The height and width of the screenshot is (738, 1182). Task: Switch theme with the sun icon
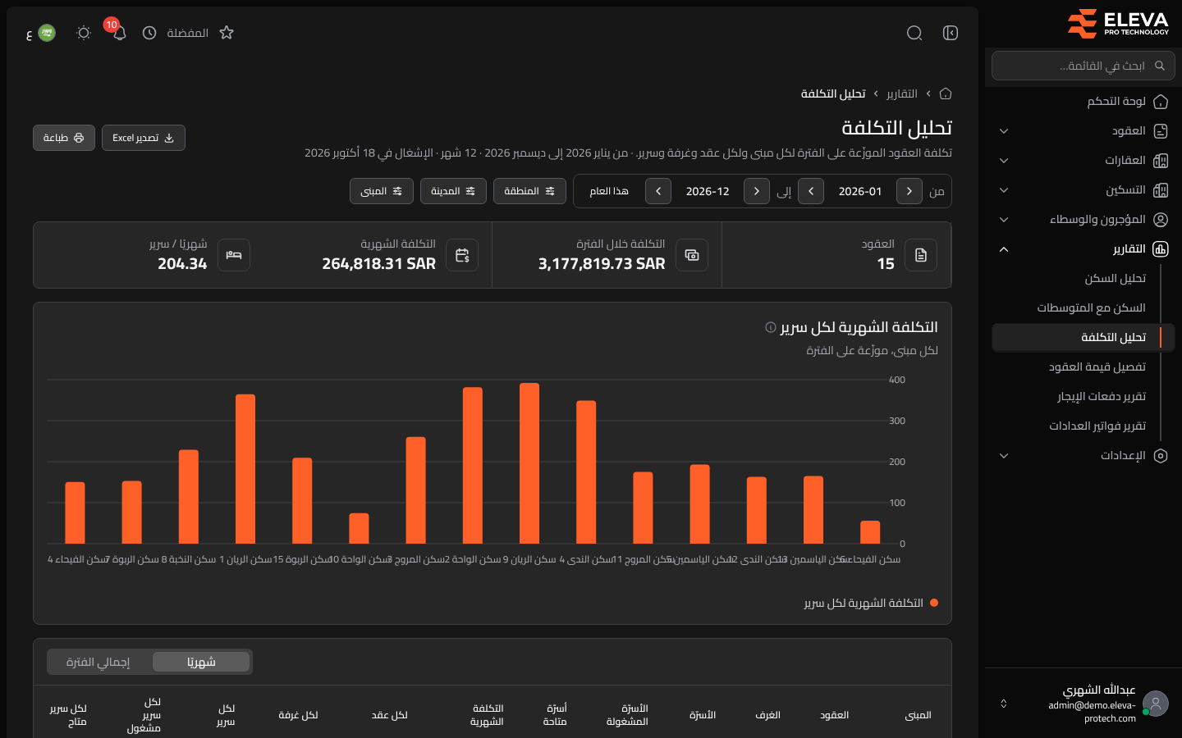point(83,33)
